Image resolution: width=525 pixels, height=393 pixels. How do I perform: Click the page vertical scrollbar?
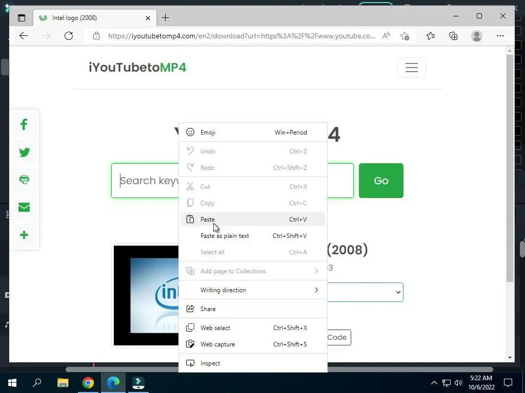click(510, 167)
